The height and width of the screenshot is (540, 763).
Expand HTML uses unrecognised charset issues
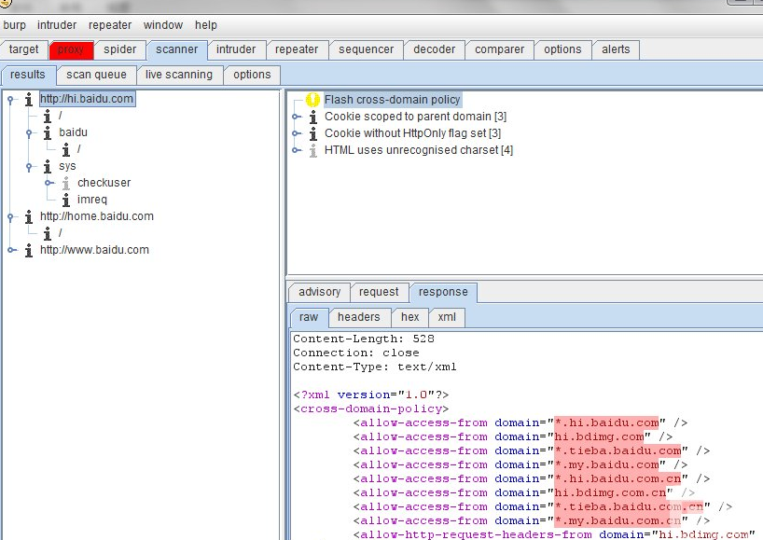[x=296, y=150]
